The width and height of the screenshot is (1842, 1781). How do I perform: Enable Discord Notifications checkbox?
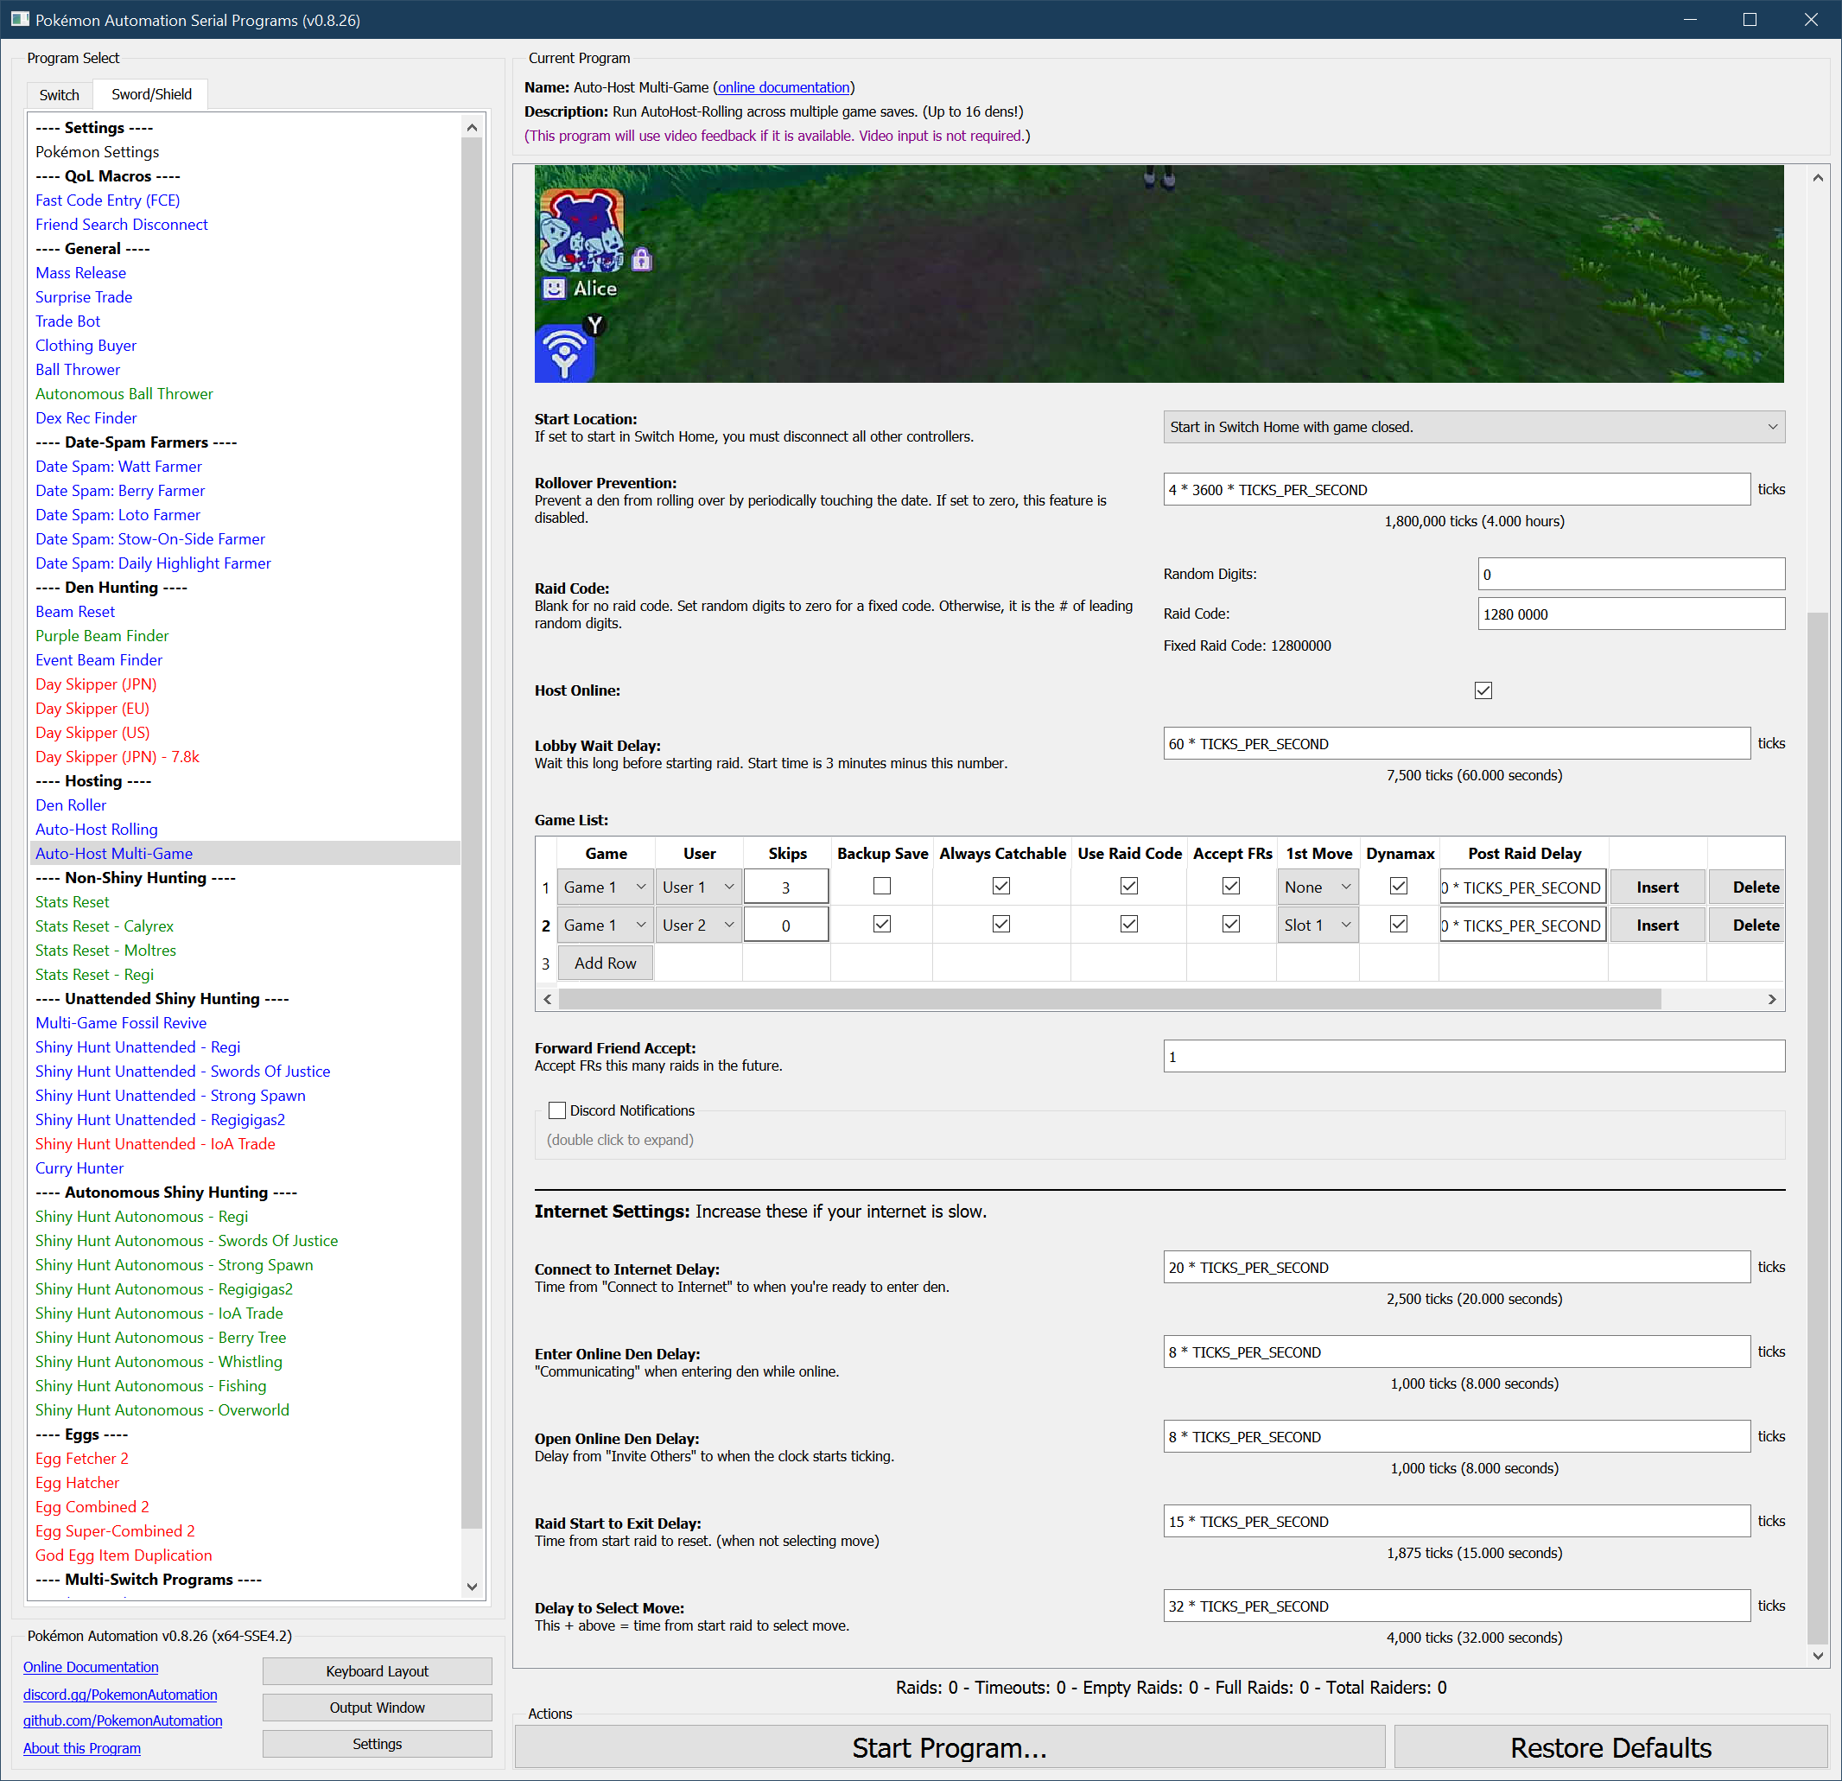tap(557, 1110)
